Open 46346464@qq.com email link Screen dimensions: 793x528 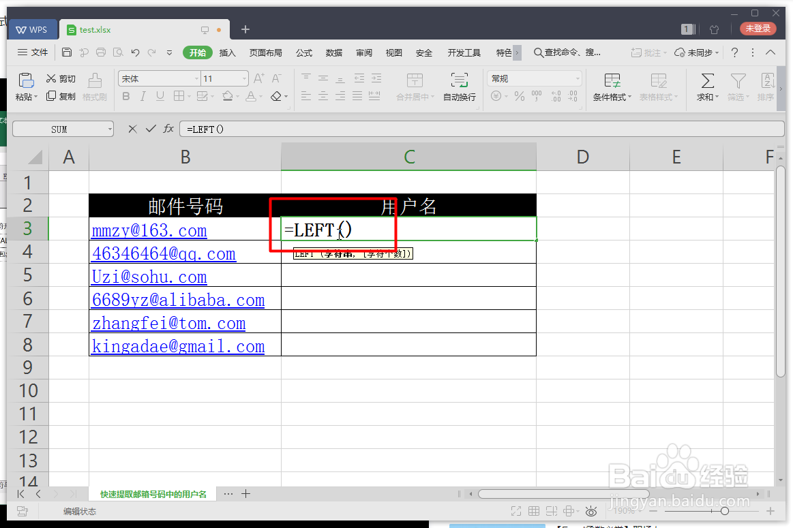(x=164, y=253)
